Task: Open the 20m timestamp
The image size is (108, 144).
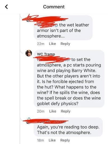Action: (x=41, y=111)
